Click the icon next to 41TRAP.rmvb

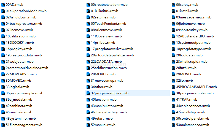(174, 100)
